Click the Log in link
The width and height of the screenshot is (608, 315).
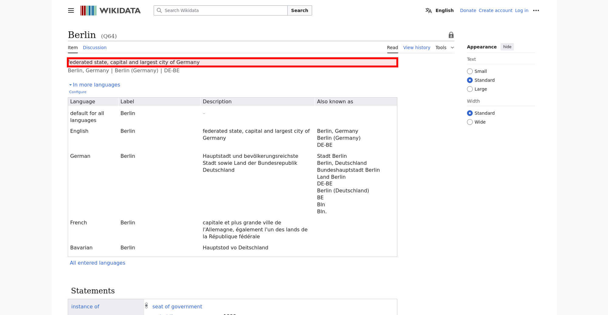click(x=521, y=10)
